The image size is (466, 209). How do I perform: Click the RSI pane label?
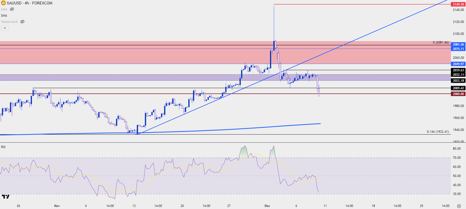coord(3,147)
